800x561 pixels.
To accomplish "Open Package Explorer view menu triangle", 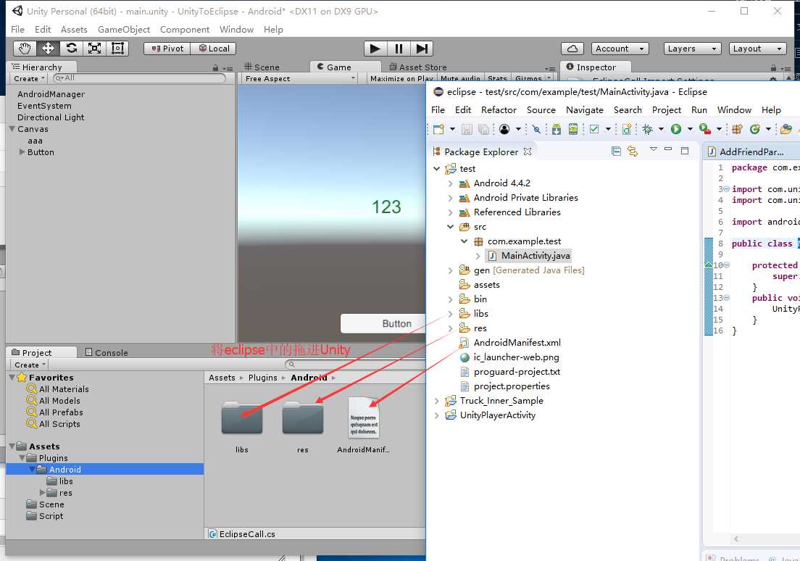I will click(654, 149).
